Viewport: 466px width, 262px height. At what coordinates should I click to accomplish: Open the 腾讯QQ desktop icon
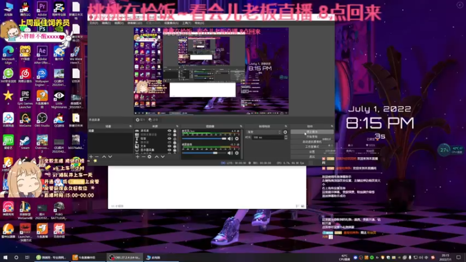25,9
